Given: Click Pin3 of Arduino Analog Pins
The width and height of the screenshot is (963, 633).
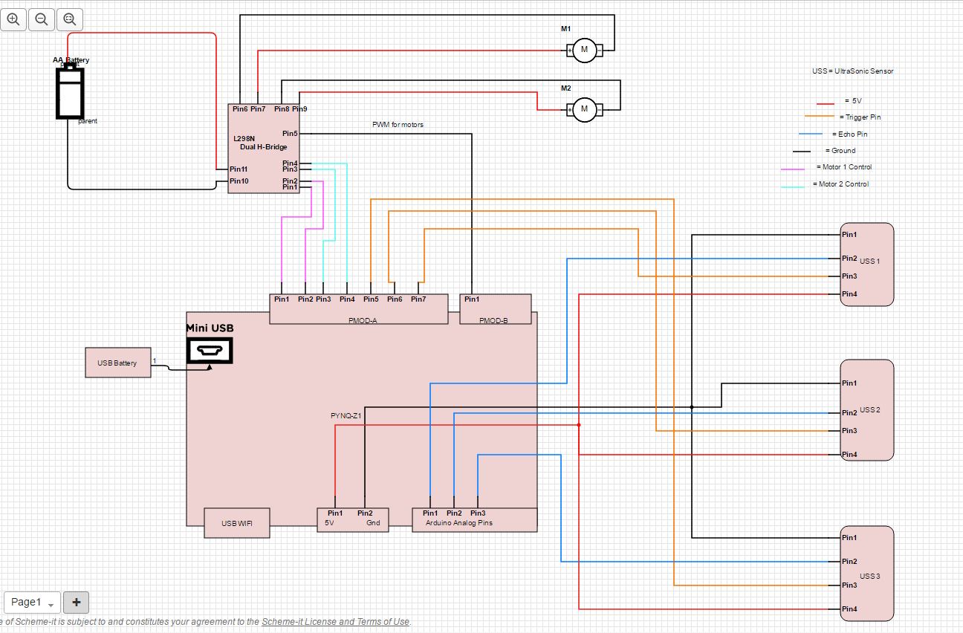Looking at the screenshot, I should click(478, 513).
